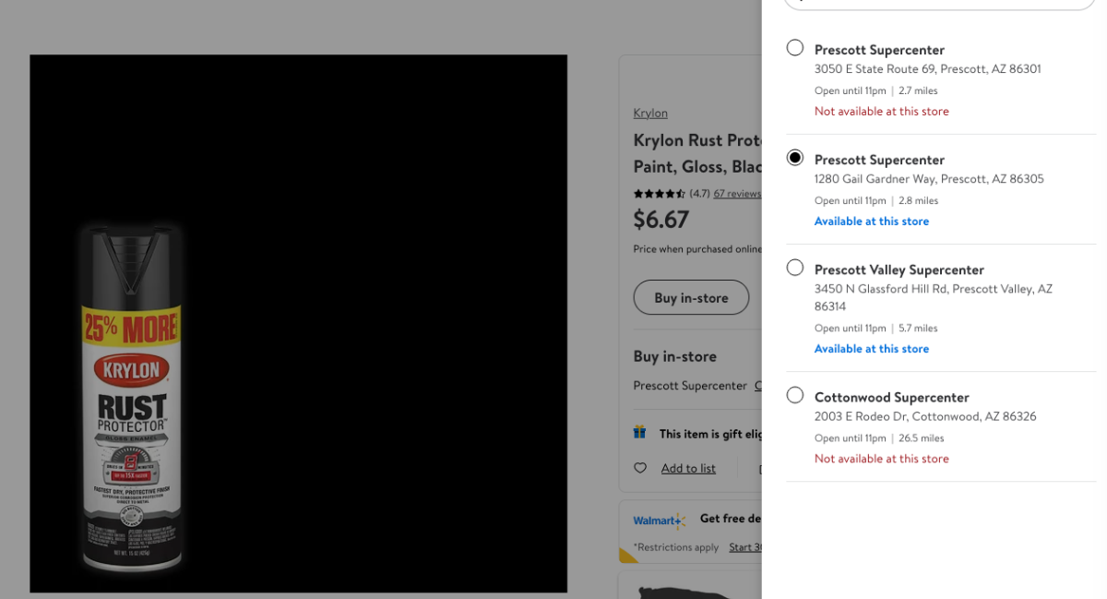Open the Krylon brand link

tap(650, 113)
